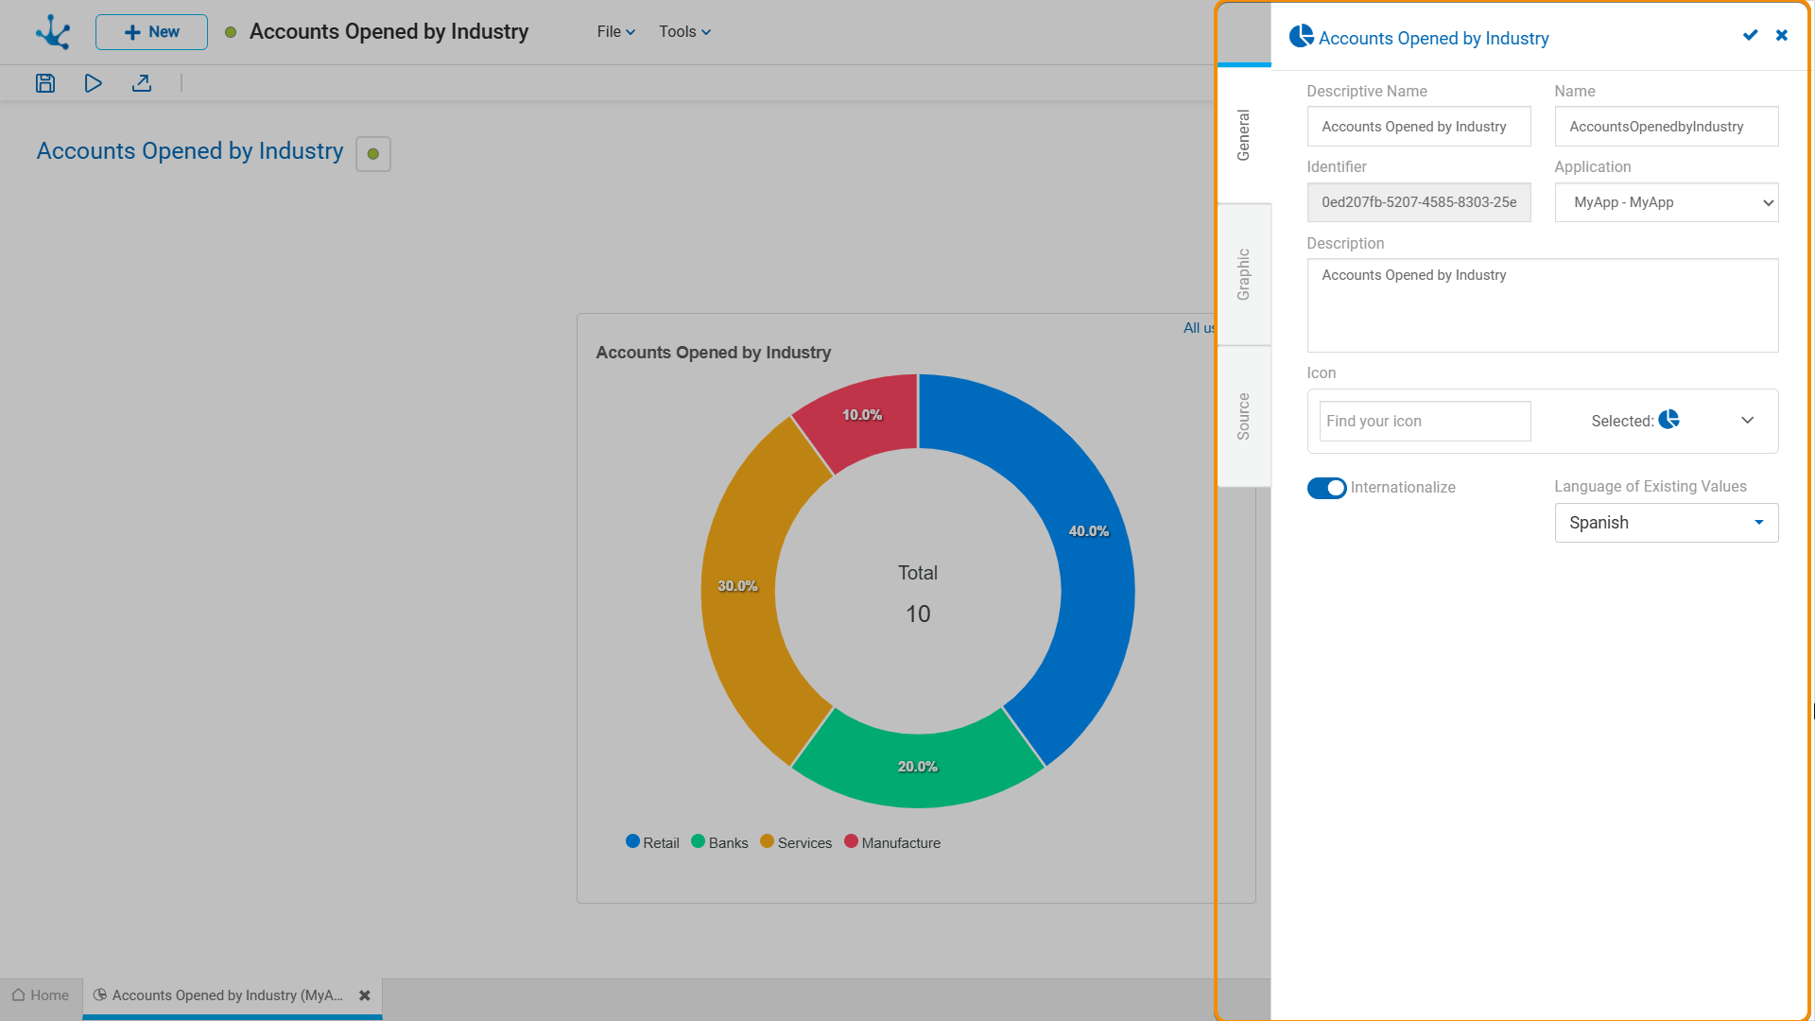Viewport: 1815px width, 1021px height.
Task: Toggle Retail series in chart legend
Action: (652, 842)
